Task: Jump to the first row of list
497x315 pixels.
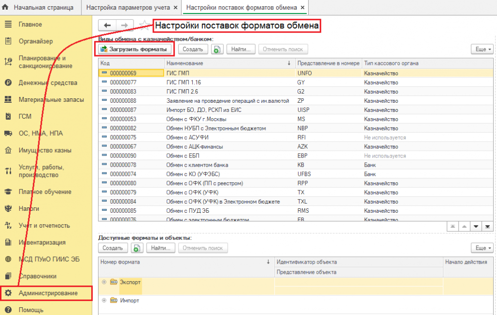Action: coord(453,227)
